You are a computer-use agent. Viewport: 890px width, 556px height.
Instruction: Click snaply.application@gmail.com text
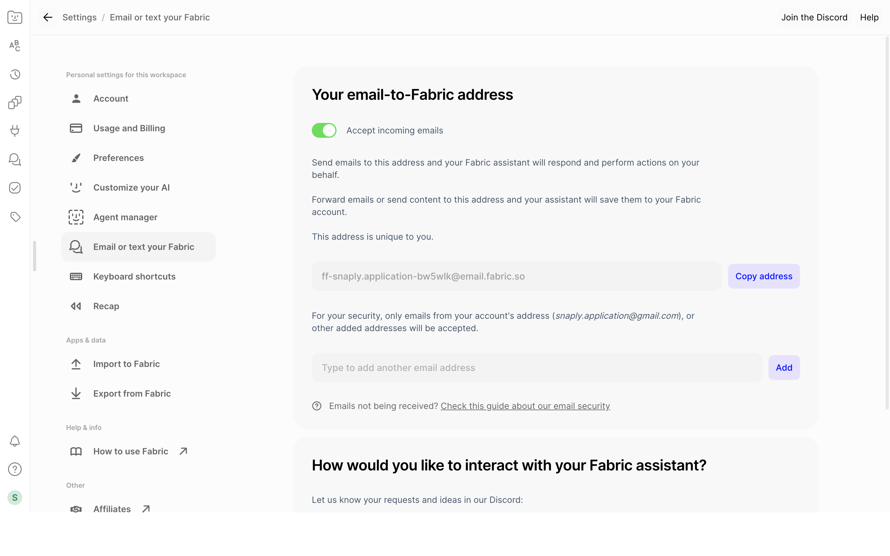click(x=617, y=316)
